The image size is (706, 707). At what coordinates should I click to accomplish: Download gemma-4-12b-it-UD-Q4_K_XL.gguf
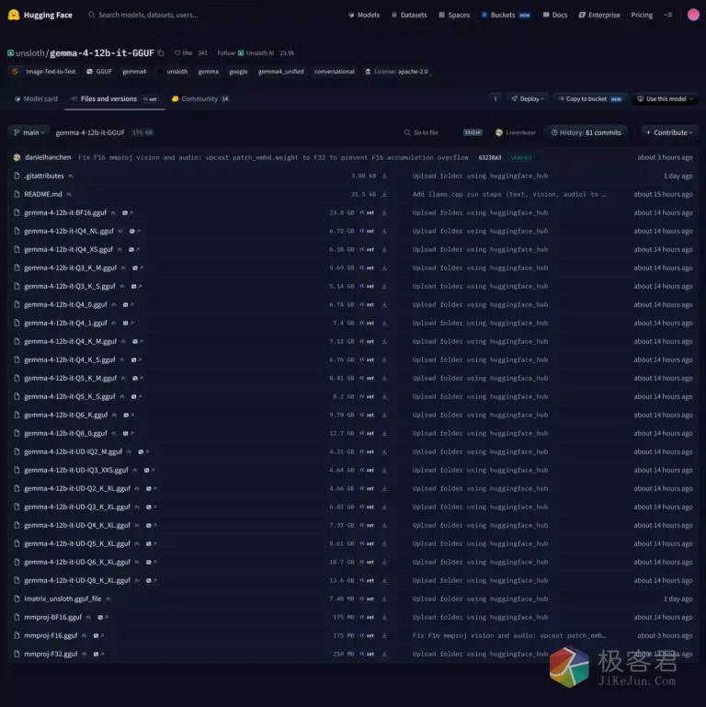point(384,525)
